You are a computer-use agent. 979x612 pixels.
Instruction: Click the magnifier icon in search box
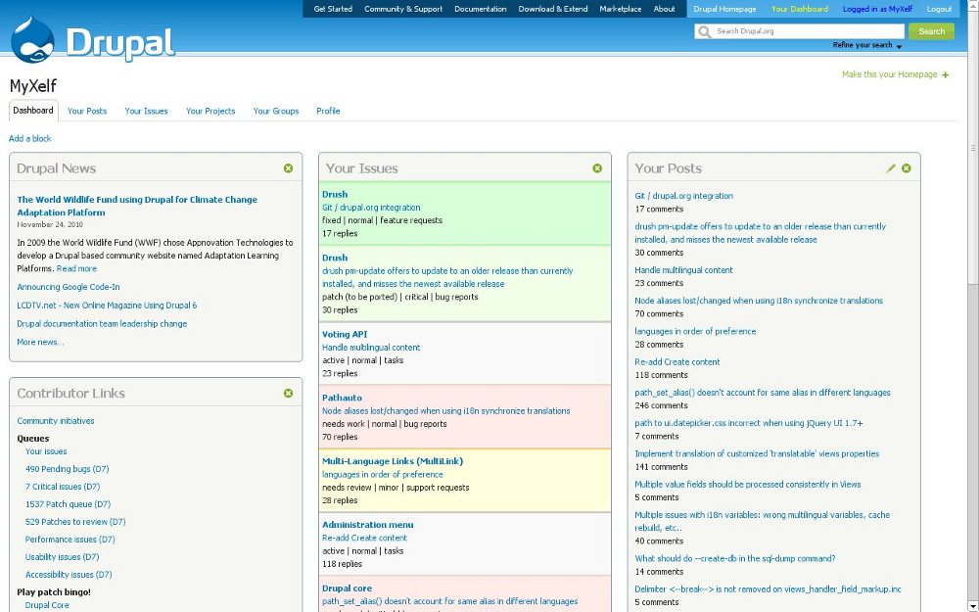(x=705, y=31)
